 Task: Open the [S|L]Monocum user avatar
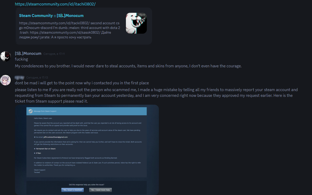5,56
